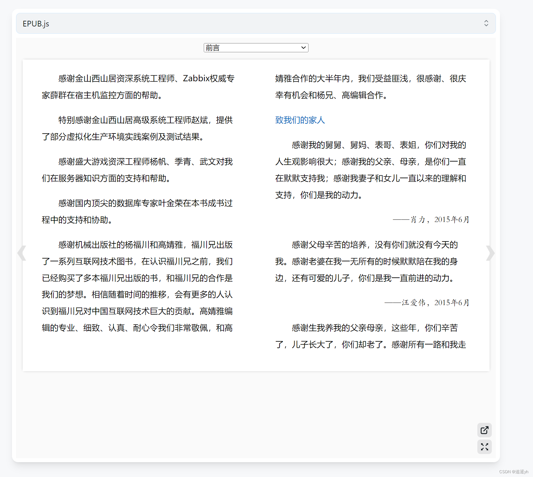Viewport: 533px width, 477px height.
Task: Click paragraph starting 感谢我的舅舅、舅妈
Action: 371,170
